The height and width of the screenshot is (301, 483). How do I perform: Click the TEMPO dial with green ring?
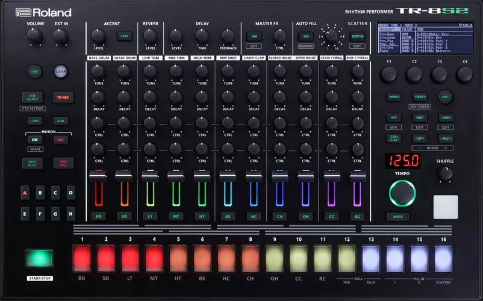[402, 193]
